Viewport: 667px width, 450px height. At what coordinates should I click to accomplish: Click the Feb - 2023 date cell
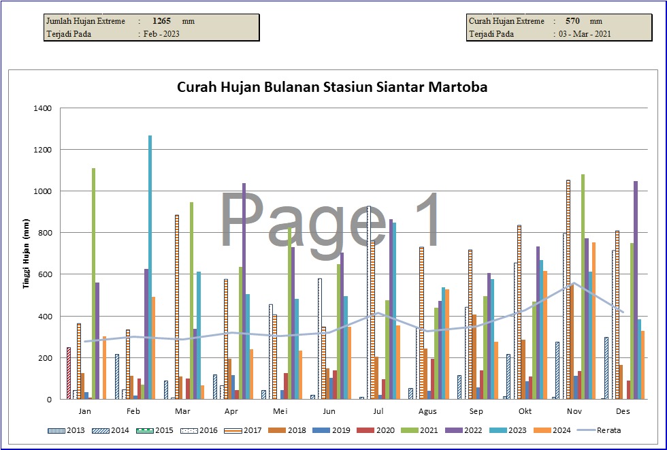[162, 34]
